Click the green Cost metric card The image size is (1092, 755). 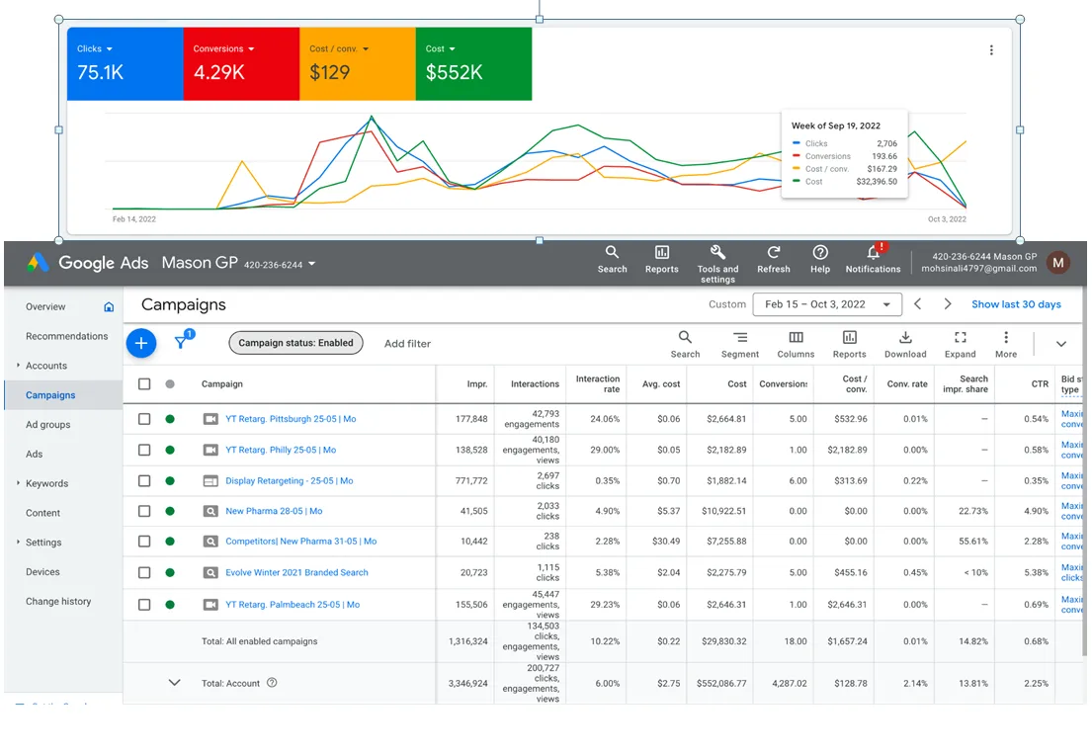(473, 64)
